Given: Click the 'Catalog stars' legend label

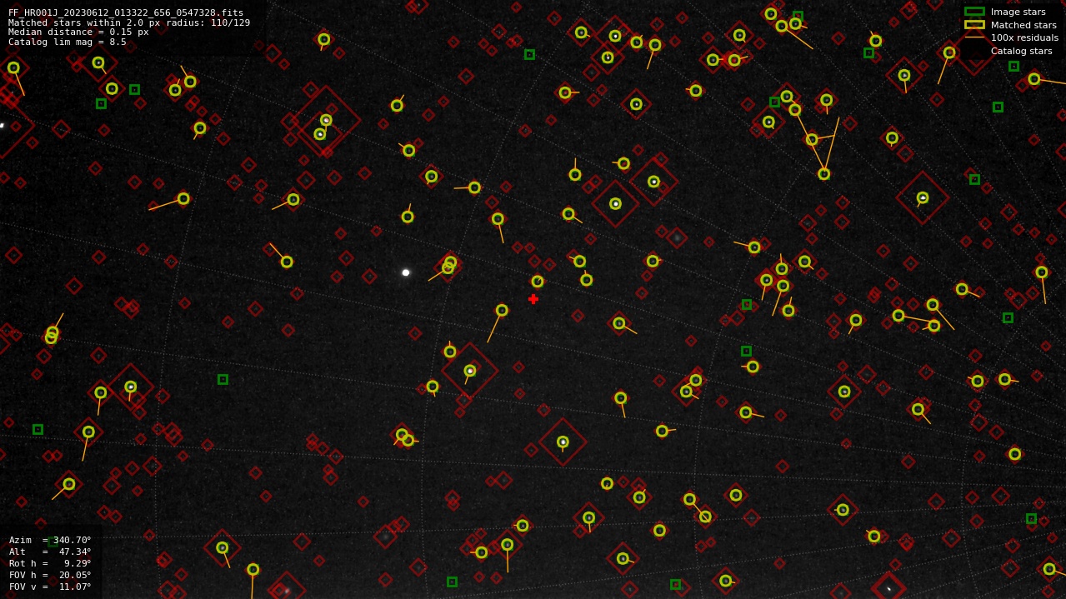Looking at the screenshot, I should (1021, 51).
